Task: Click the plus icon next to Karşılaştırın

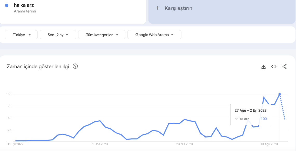Action: tap(158, 8)
